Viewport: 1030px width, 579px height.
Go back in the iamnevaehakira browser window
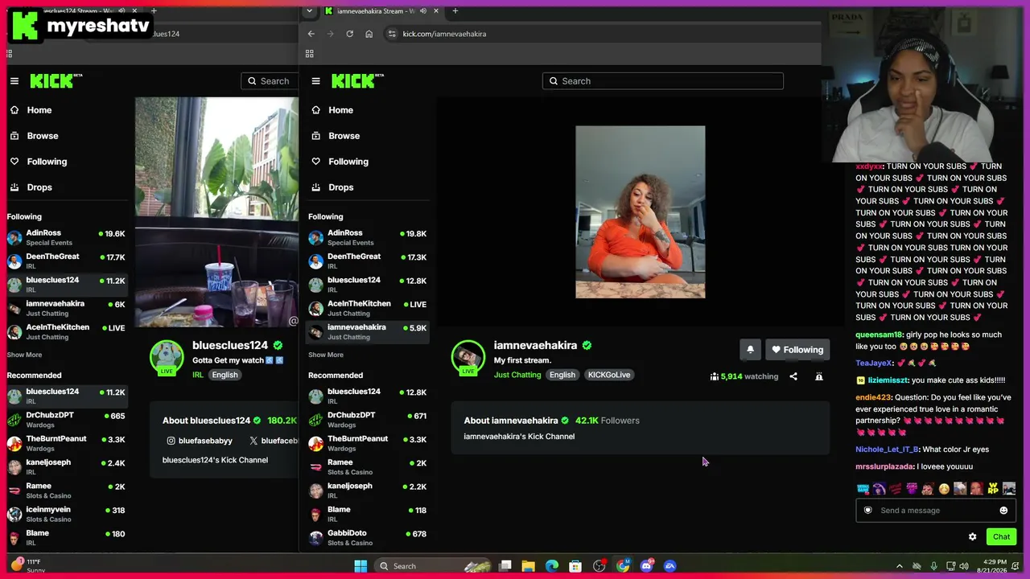pos(311,34)
